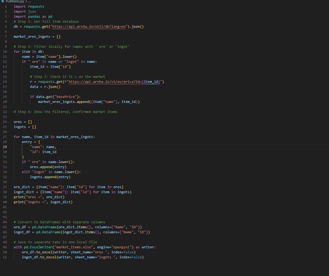329x276 pixels.
Task: Click line number 51 in the gutter
Action: pos(5,257)
